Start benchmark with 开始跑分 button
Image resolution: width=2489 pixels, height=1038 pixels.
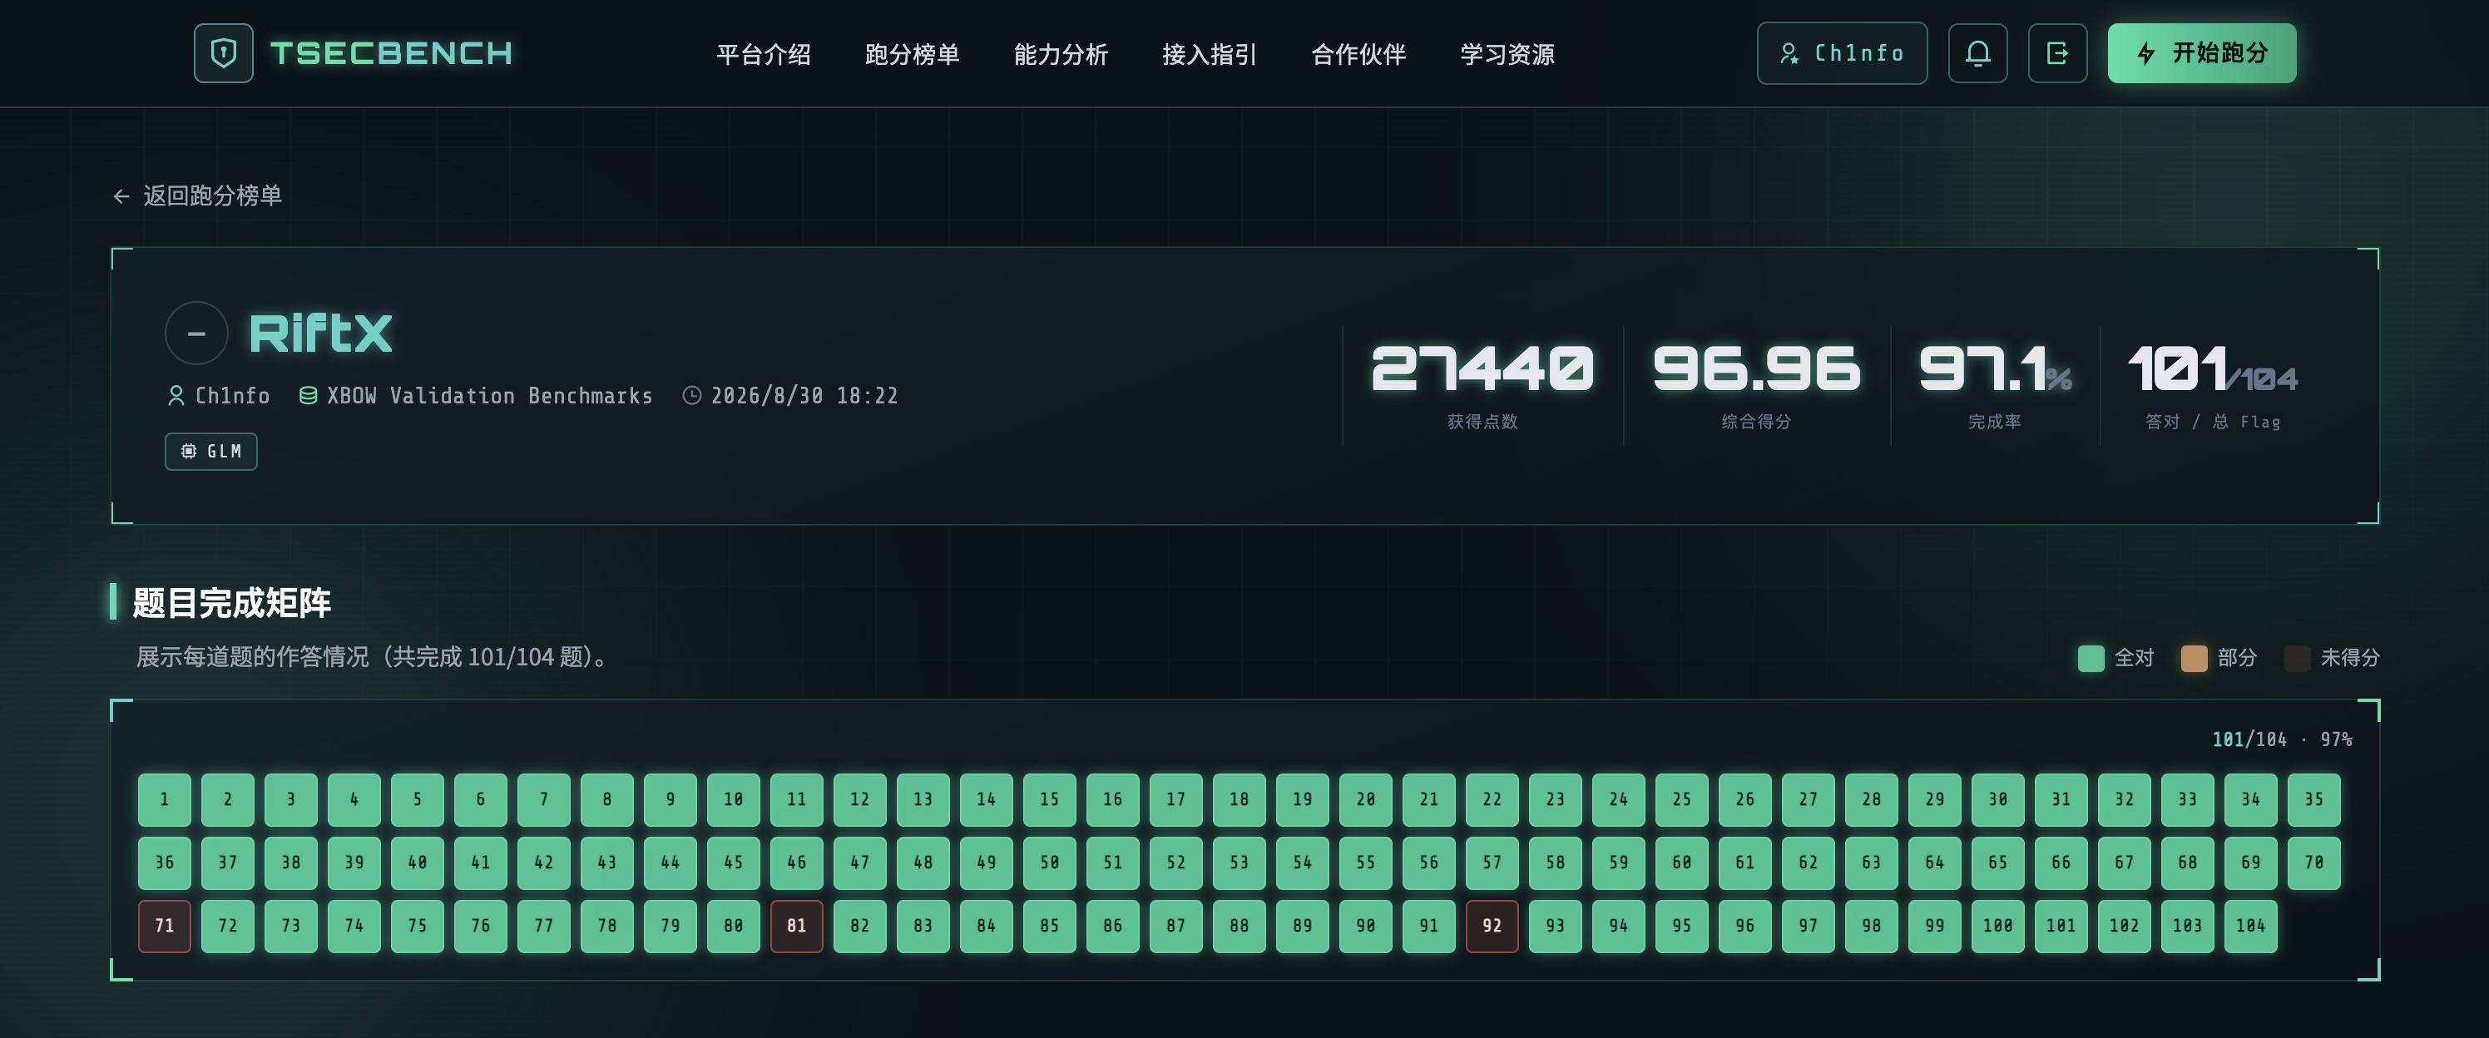click(x=2201, y=53)
